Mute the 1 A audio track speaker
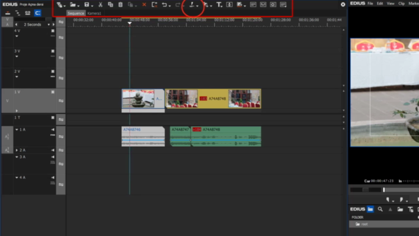 (x=53, y=130)
